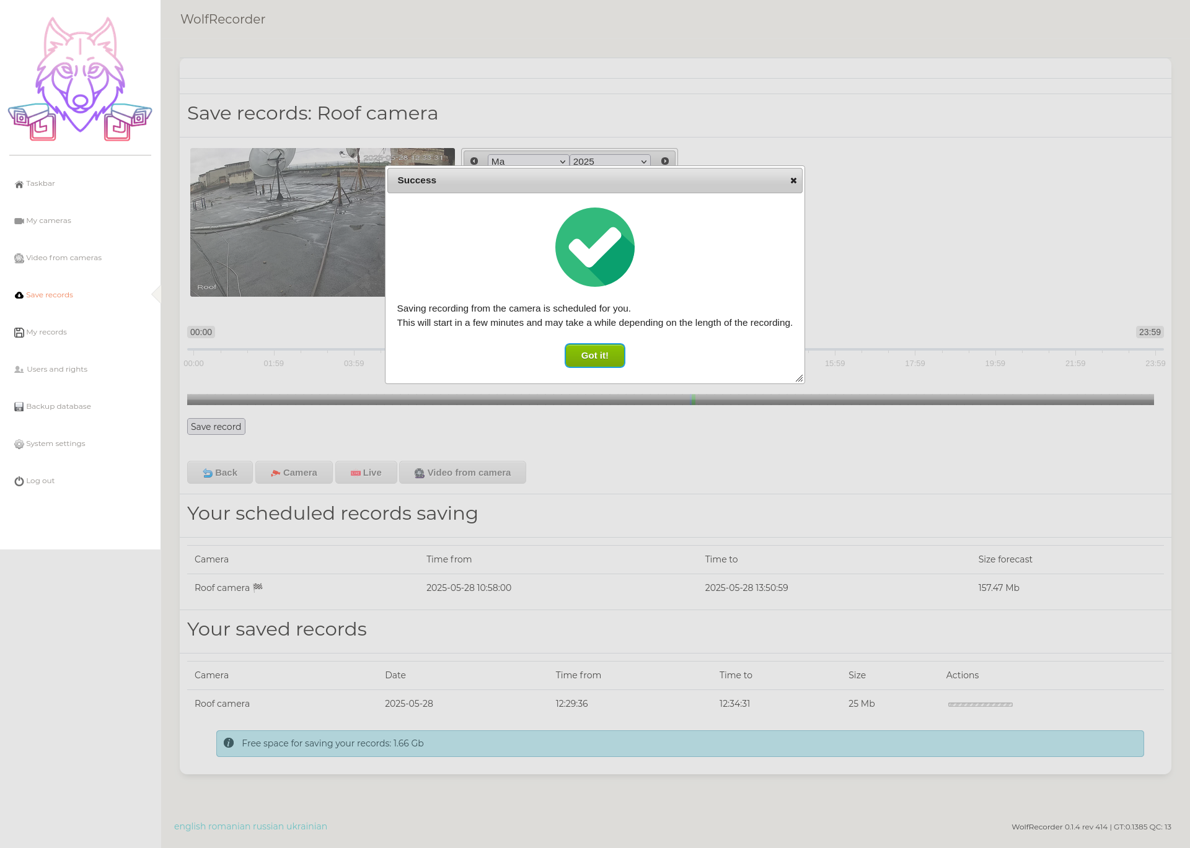Click the Video from camera button

[x=462, y=473]
